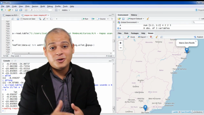Click the editor toolbar Save icon
This screenshot has width=204, height=115.
pos(18,19)
